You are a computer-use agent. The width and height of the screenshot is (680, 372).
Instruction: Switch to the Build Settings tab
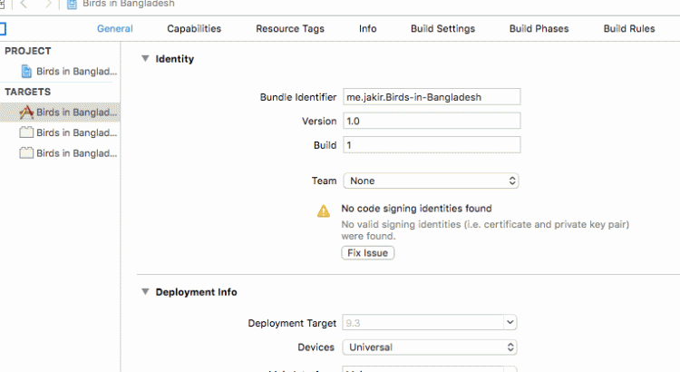point(442,28)
